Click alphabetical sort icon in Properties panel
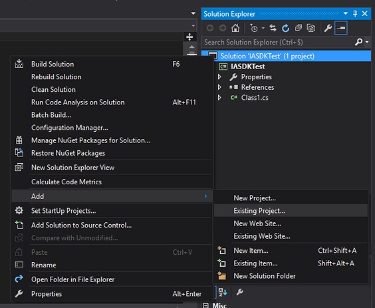This screenshot has height=308, width=375. [x=223, y=292]
